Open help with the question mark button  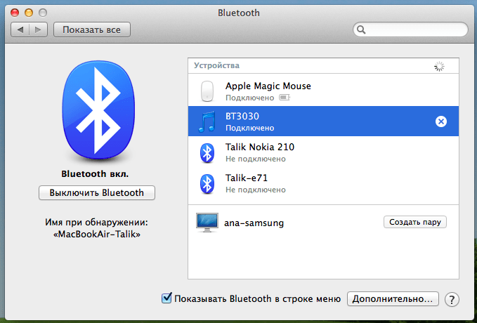452,299
